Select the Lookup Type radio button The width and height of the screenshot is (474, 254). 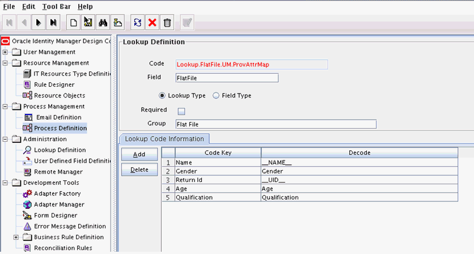[163, 96]
